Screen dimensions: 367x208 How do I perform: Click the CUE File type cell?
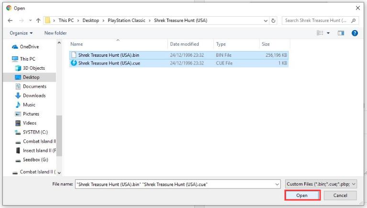224,63
